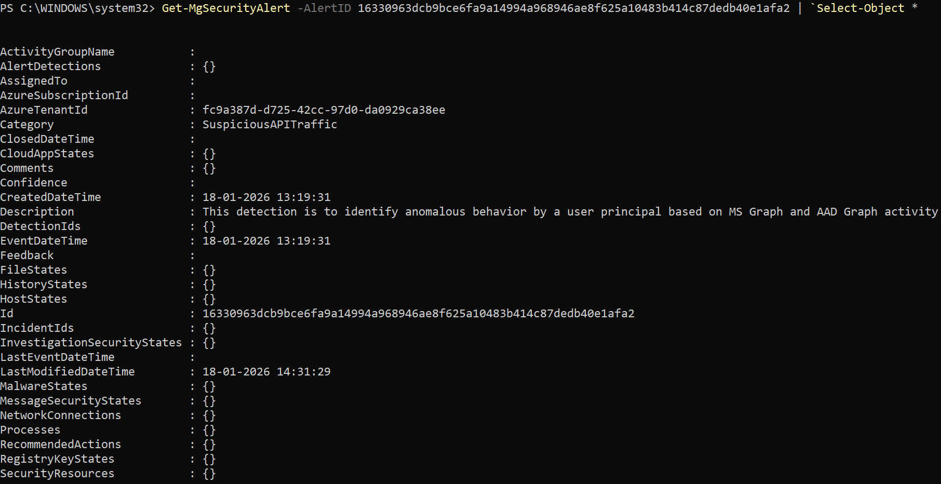Click the RecommendedActions property label
The height and width of the screenshot is (484, 941).
pyautogui.click(x=60, y=445)
